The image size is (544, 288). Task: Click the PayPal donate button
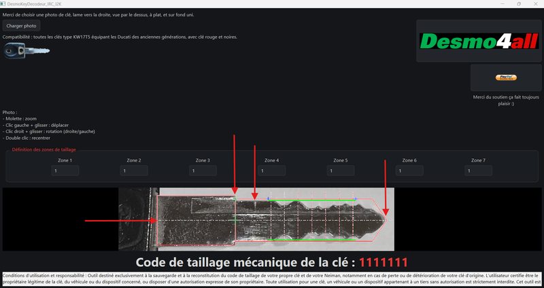click(506, 77)
